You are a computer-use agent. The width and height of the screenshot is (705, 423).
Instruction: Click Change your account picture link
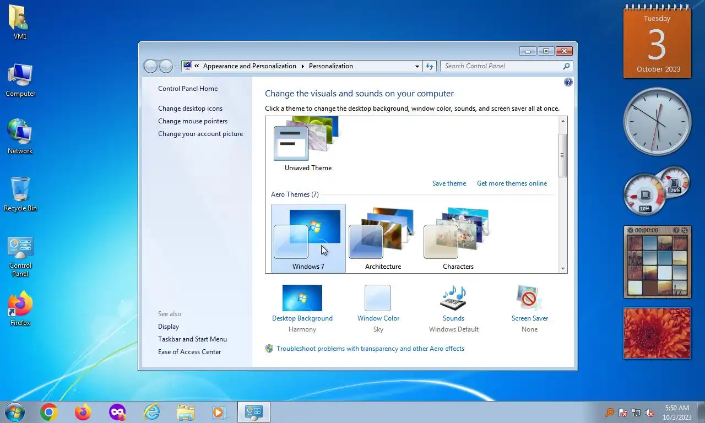[200, 134]
